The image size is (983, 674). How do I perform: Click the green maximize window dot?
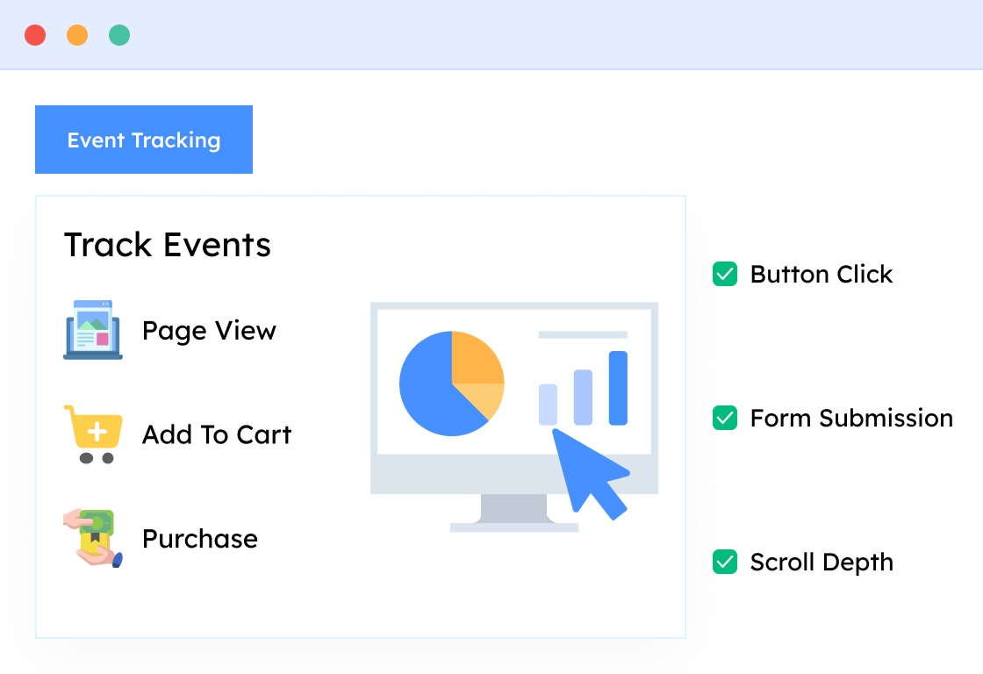[x=119, y=35]
